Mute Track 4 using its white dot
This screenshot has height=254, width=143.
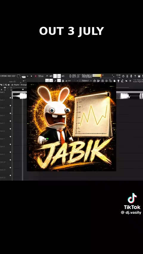point(10,121)
